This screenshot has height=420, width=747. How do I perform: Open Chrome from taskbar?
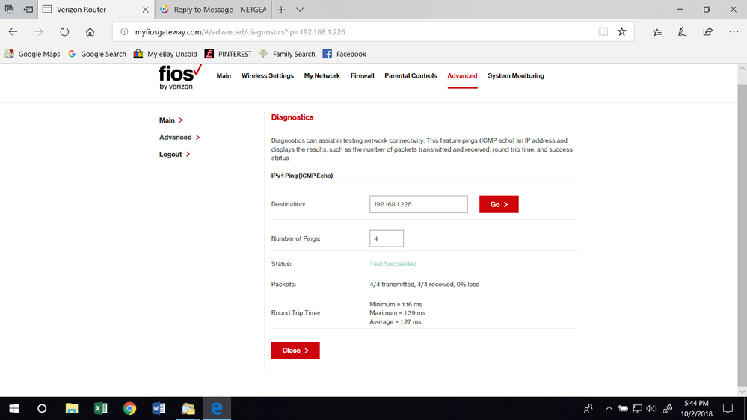[129, 408]
